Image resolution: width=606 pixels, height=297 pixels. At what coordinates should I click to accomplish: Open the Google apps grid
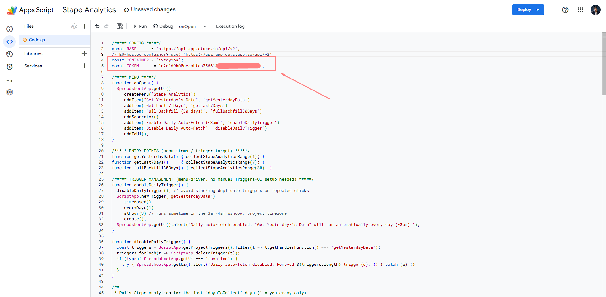tap(580, 10)
